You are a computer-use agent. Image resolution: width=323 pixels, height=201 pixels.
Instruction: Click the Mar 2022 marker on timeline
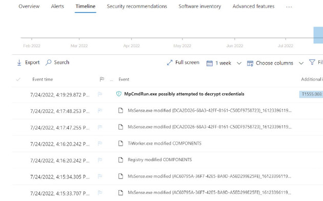79,46
